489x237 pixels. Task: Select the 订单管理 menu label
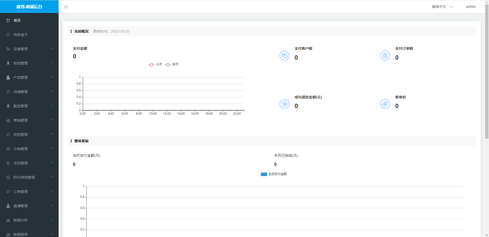coord(21,192)
